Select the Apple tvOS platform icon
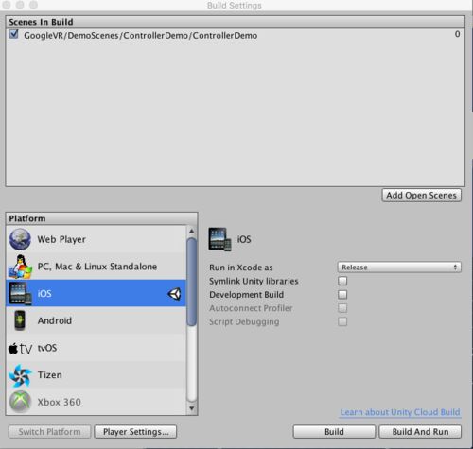The image size is (473, 449). tap(20, 348)
